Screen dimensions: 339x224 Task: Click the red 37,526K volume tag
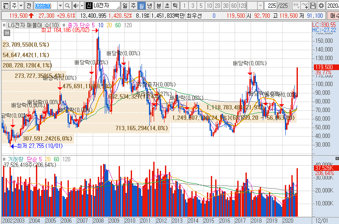click(326, 168)
